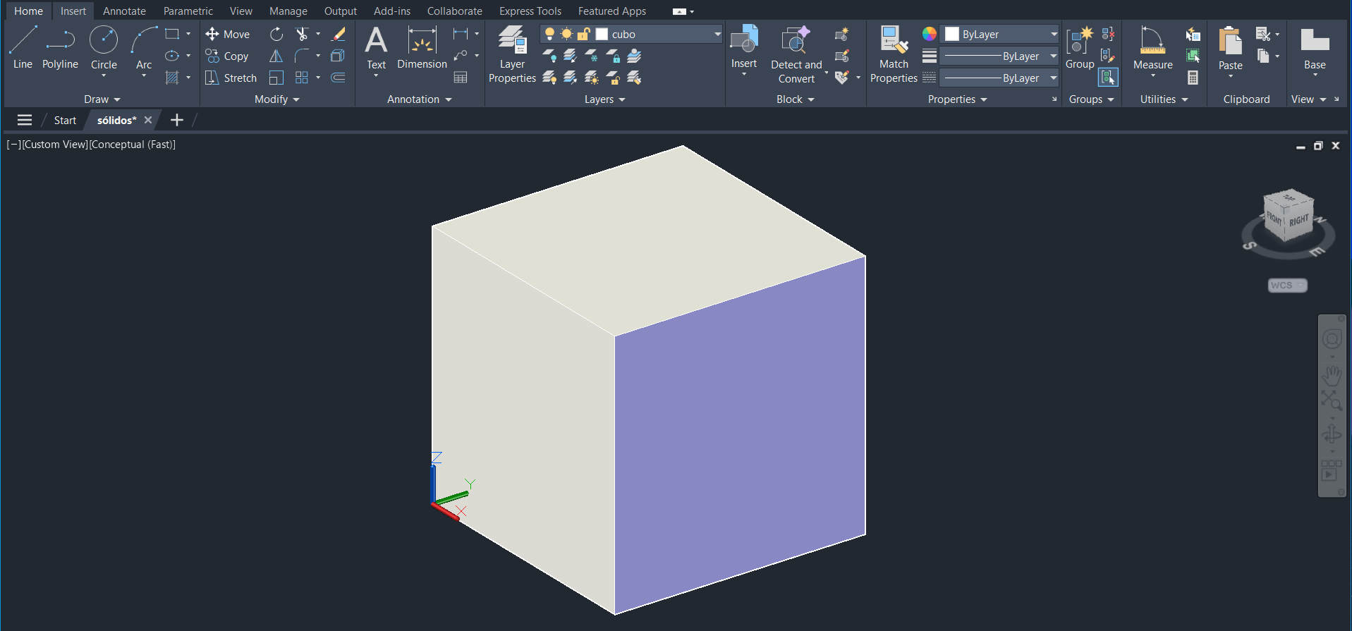This screenshot has height=631, width=1352.
Task: Launch the Quick Calculator icon
Action: (1193, 78)
